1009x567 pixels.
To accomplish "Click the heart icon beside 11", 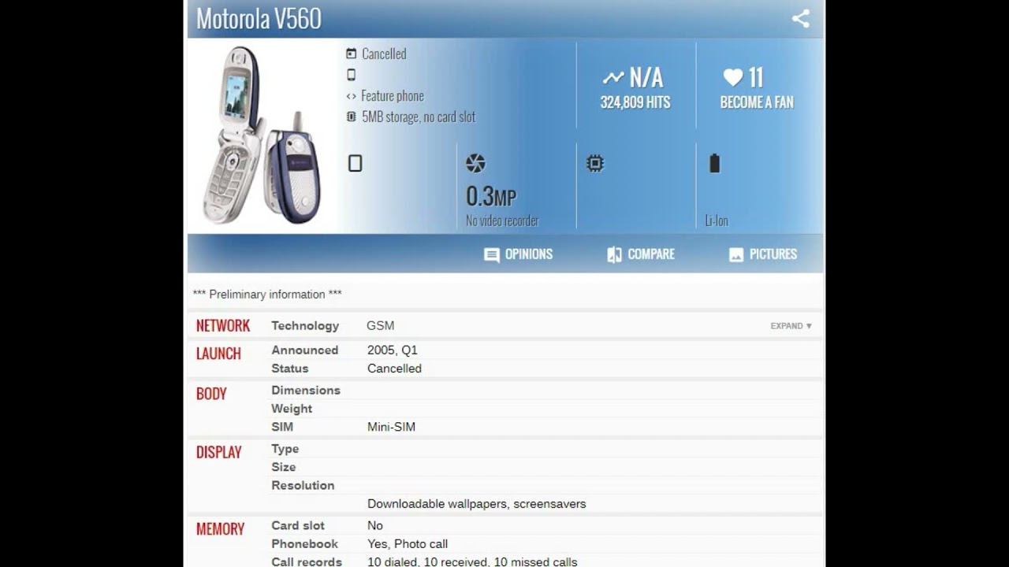I will pos(733,77).
